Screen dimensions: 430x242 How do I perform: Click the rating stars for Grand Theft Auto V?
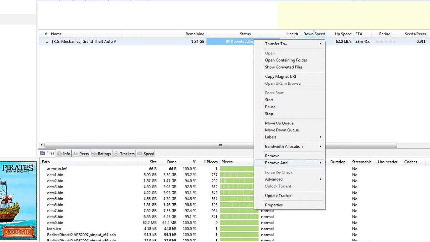386,42
